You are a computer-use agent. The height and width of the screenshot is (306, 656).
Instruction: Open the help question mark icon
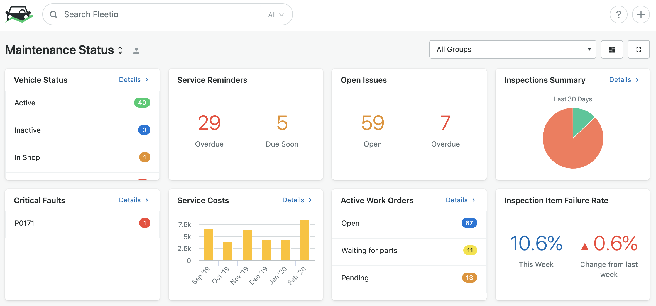[x=618, y=14]
